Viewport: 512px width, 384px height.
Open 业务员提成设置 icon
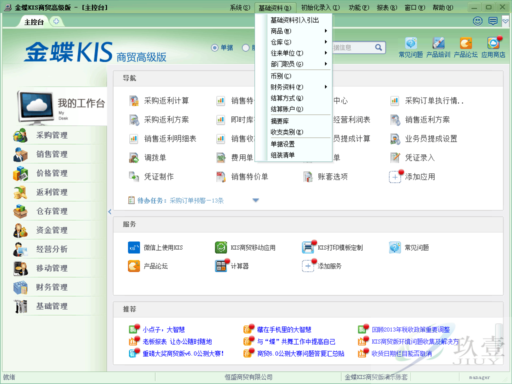coord(395,139)
